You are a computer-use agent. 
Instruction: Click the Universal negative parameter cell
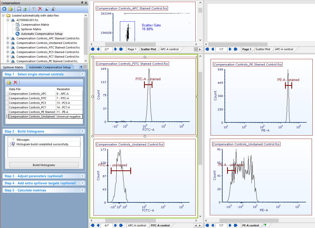pos(69,117)
